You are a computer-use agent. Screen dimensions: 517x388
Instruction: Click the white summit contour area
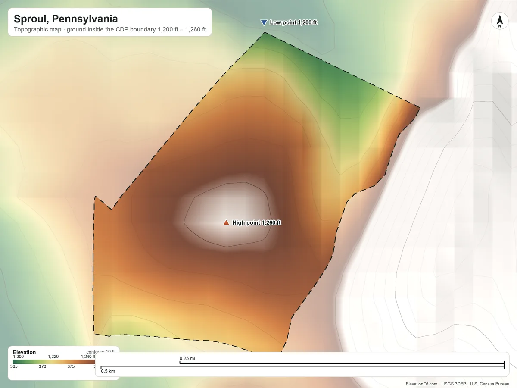tap(227, 215)
